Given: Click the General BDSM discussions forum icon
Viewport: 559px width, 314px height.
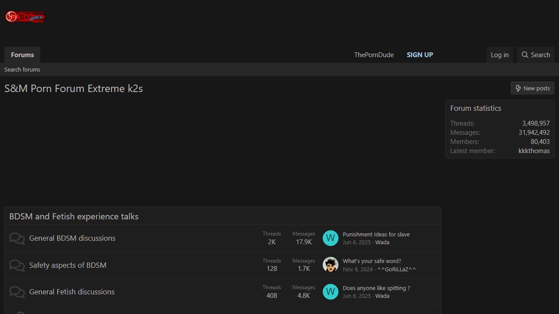Looking at the screenshot, I should point(17,238).
